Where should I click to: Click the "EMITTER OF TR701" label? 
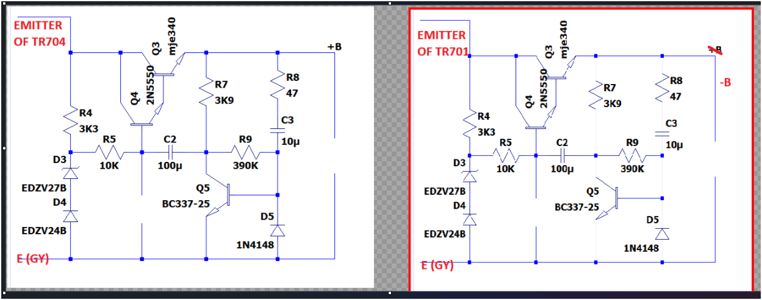[x=443, y=43]
